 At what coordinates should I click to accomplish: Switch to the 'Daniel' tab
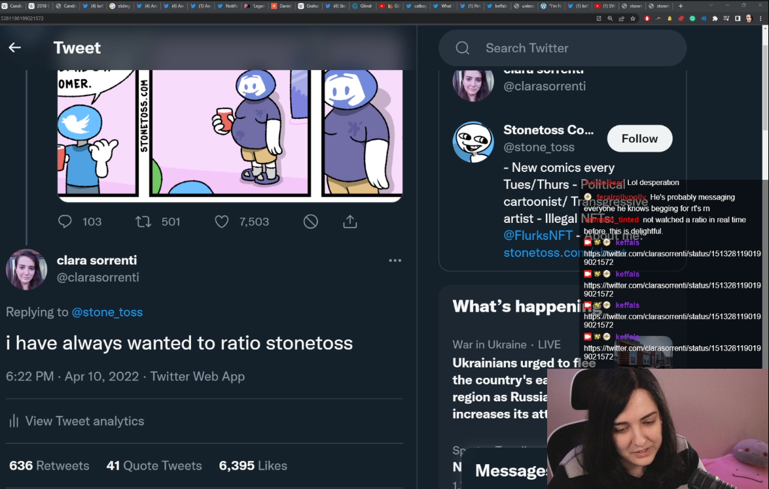coord(281,6)
